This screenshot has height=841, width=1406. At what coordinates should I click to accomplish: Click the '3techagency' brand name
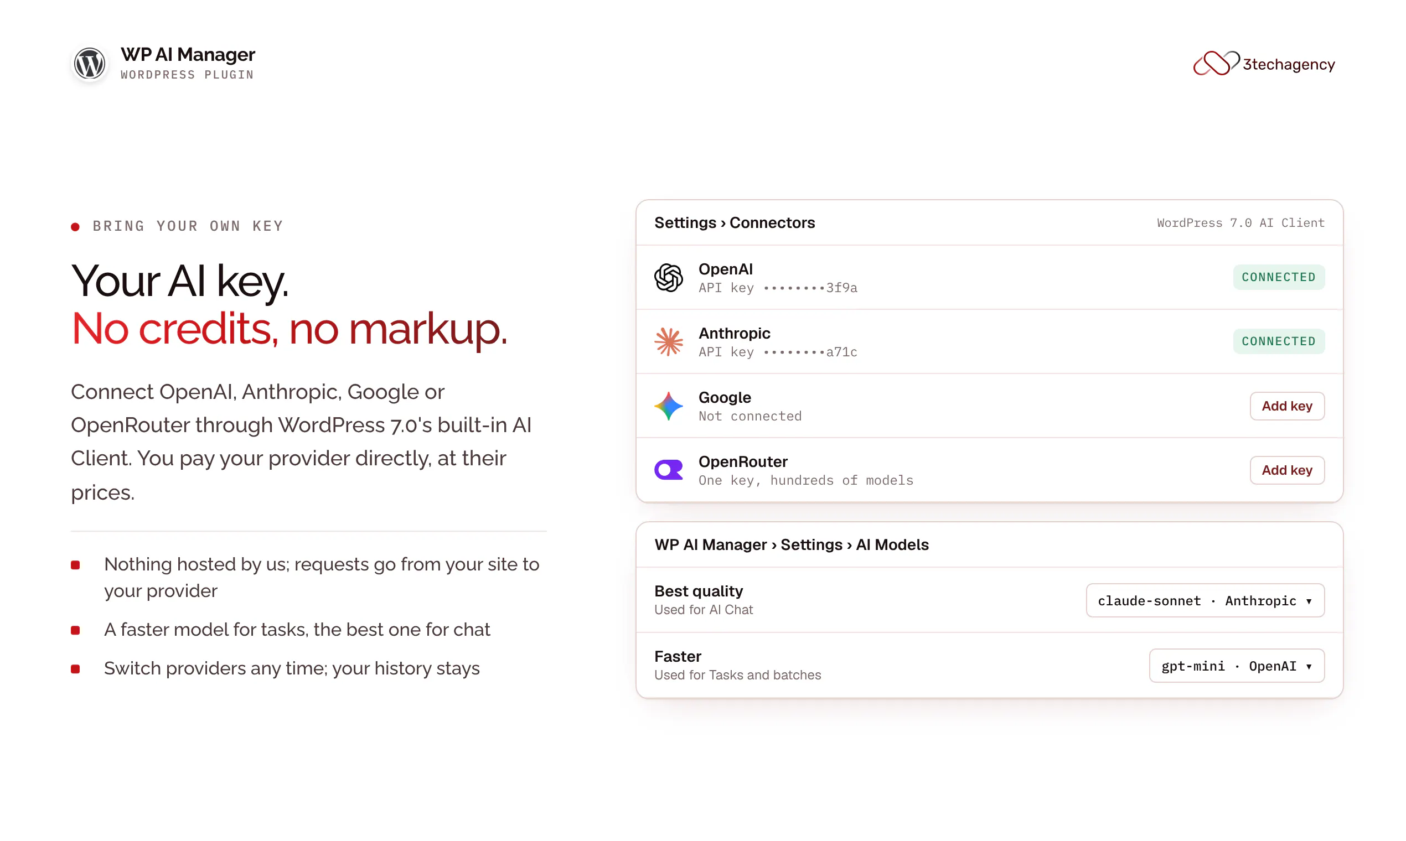coord(1288,64)
